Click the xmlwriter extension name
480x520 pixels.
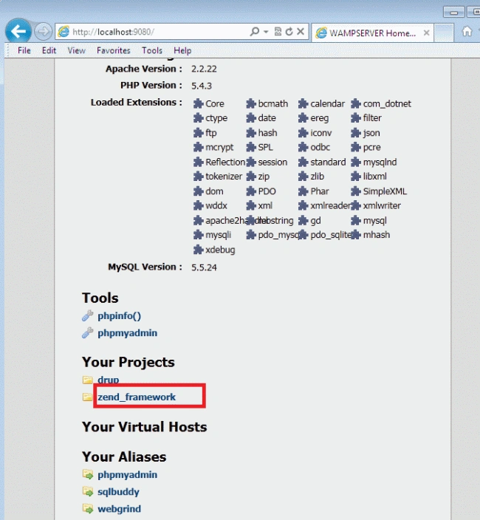[x=382, y=205]
